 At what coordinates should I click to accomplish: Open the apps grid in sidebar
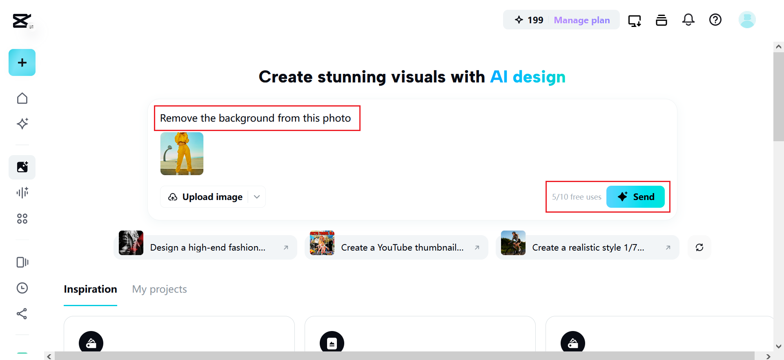tap(22, 219)
